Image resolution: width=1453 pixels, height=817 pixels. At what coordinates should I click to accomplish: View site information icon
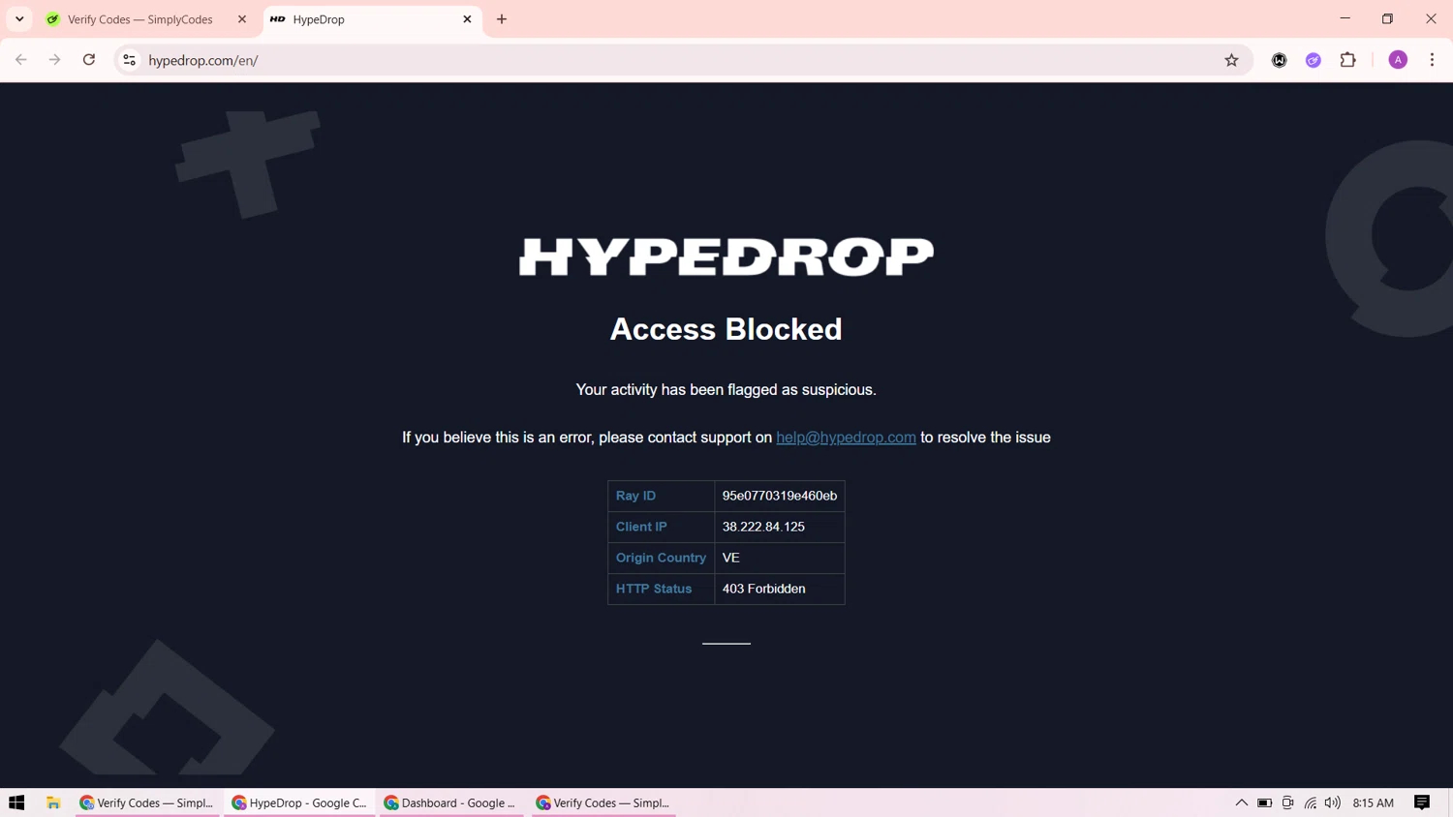[129, 60]
